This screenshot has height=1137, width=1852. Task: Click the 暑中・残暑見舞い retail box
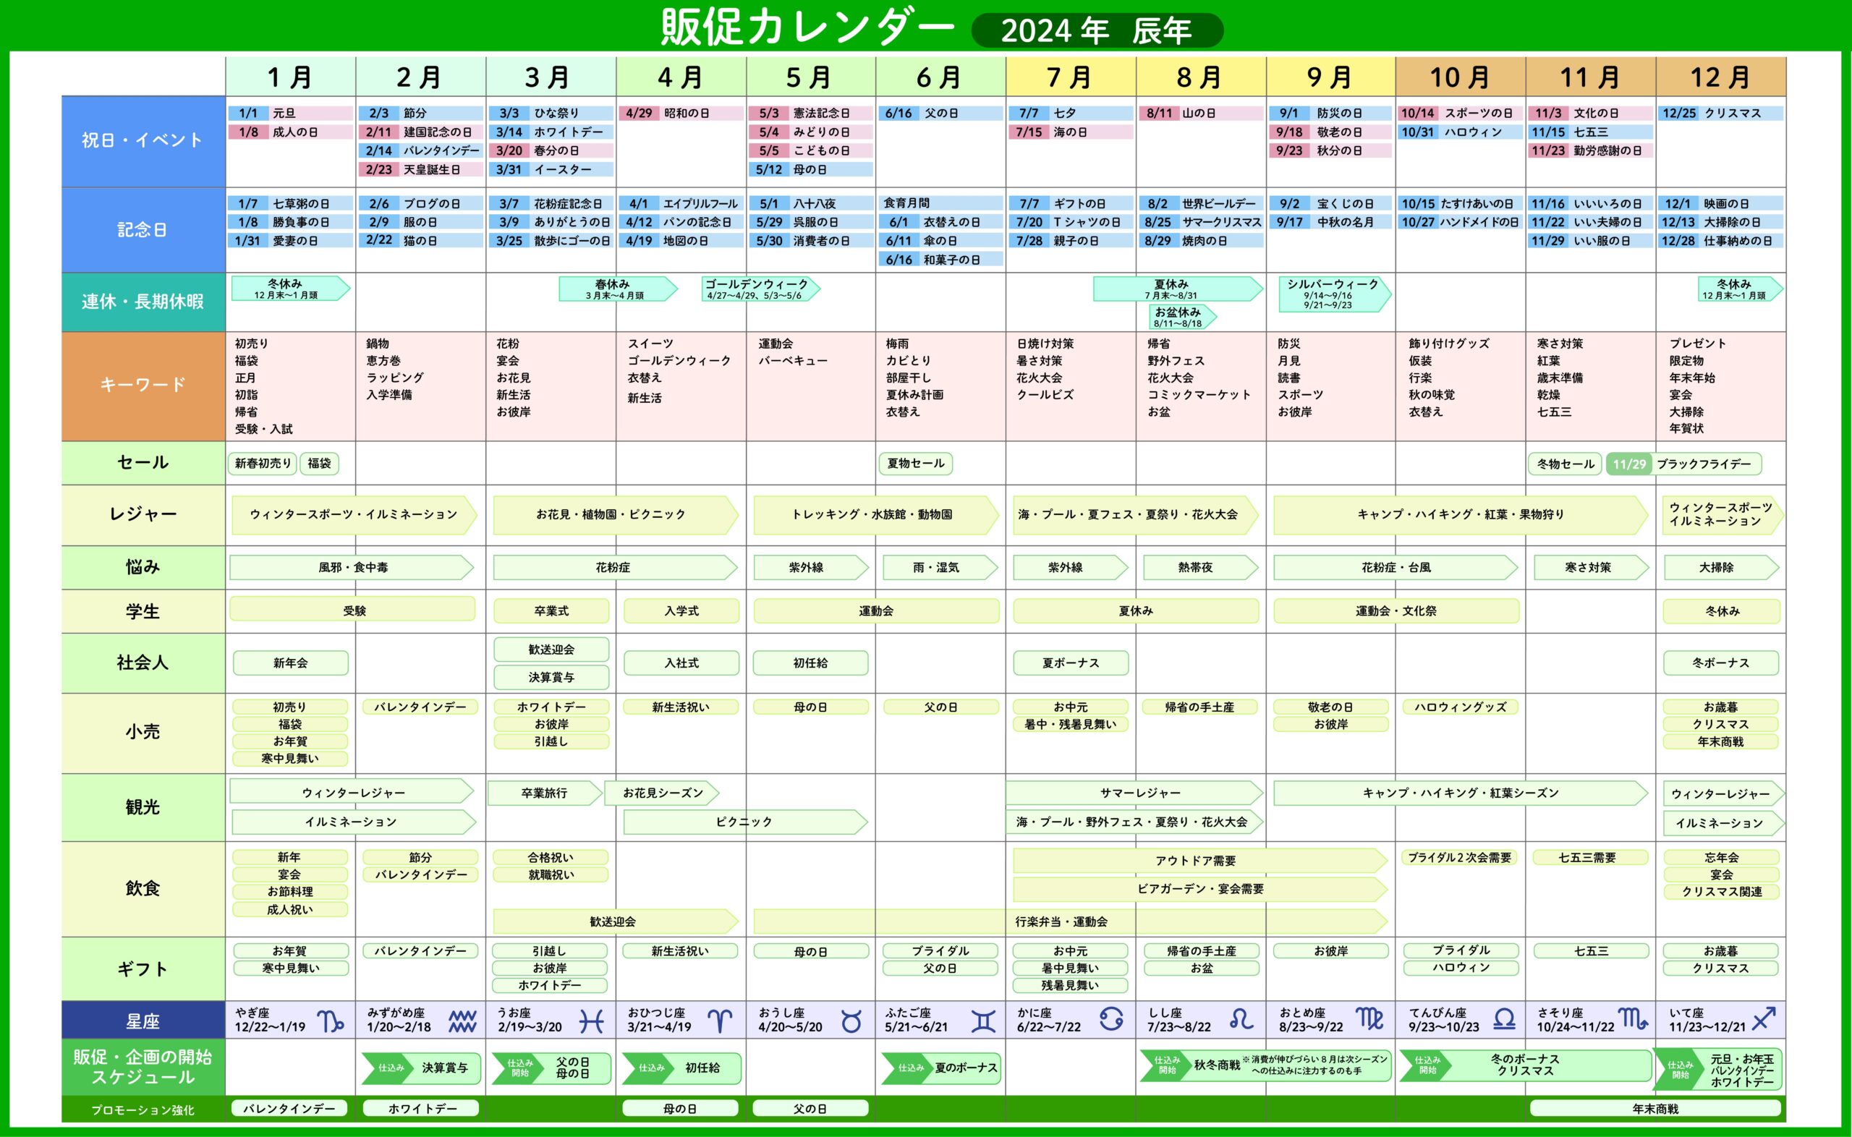tap(1071, 724)
